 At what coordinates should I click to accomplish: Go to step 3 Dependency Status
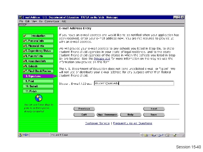pos(38,51)
